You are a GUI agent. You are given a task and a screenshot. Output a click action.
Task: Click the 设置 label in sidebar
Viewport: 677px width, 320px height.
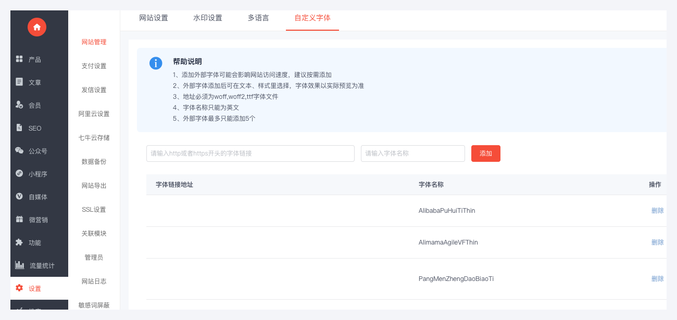click(35, 289)
